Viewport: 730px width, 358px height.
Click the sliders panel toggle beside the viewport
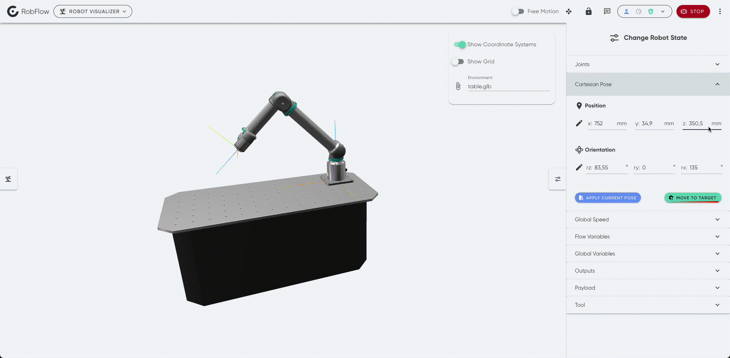point(557,179)
